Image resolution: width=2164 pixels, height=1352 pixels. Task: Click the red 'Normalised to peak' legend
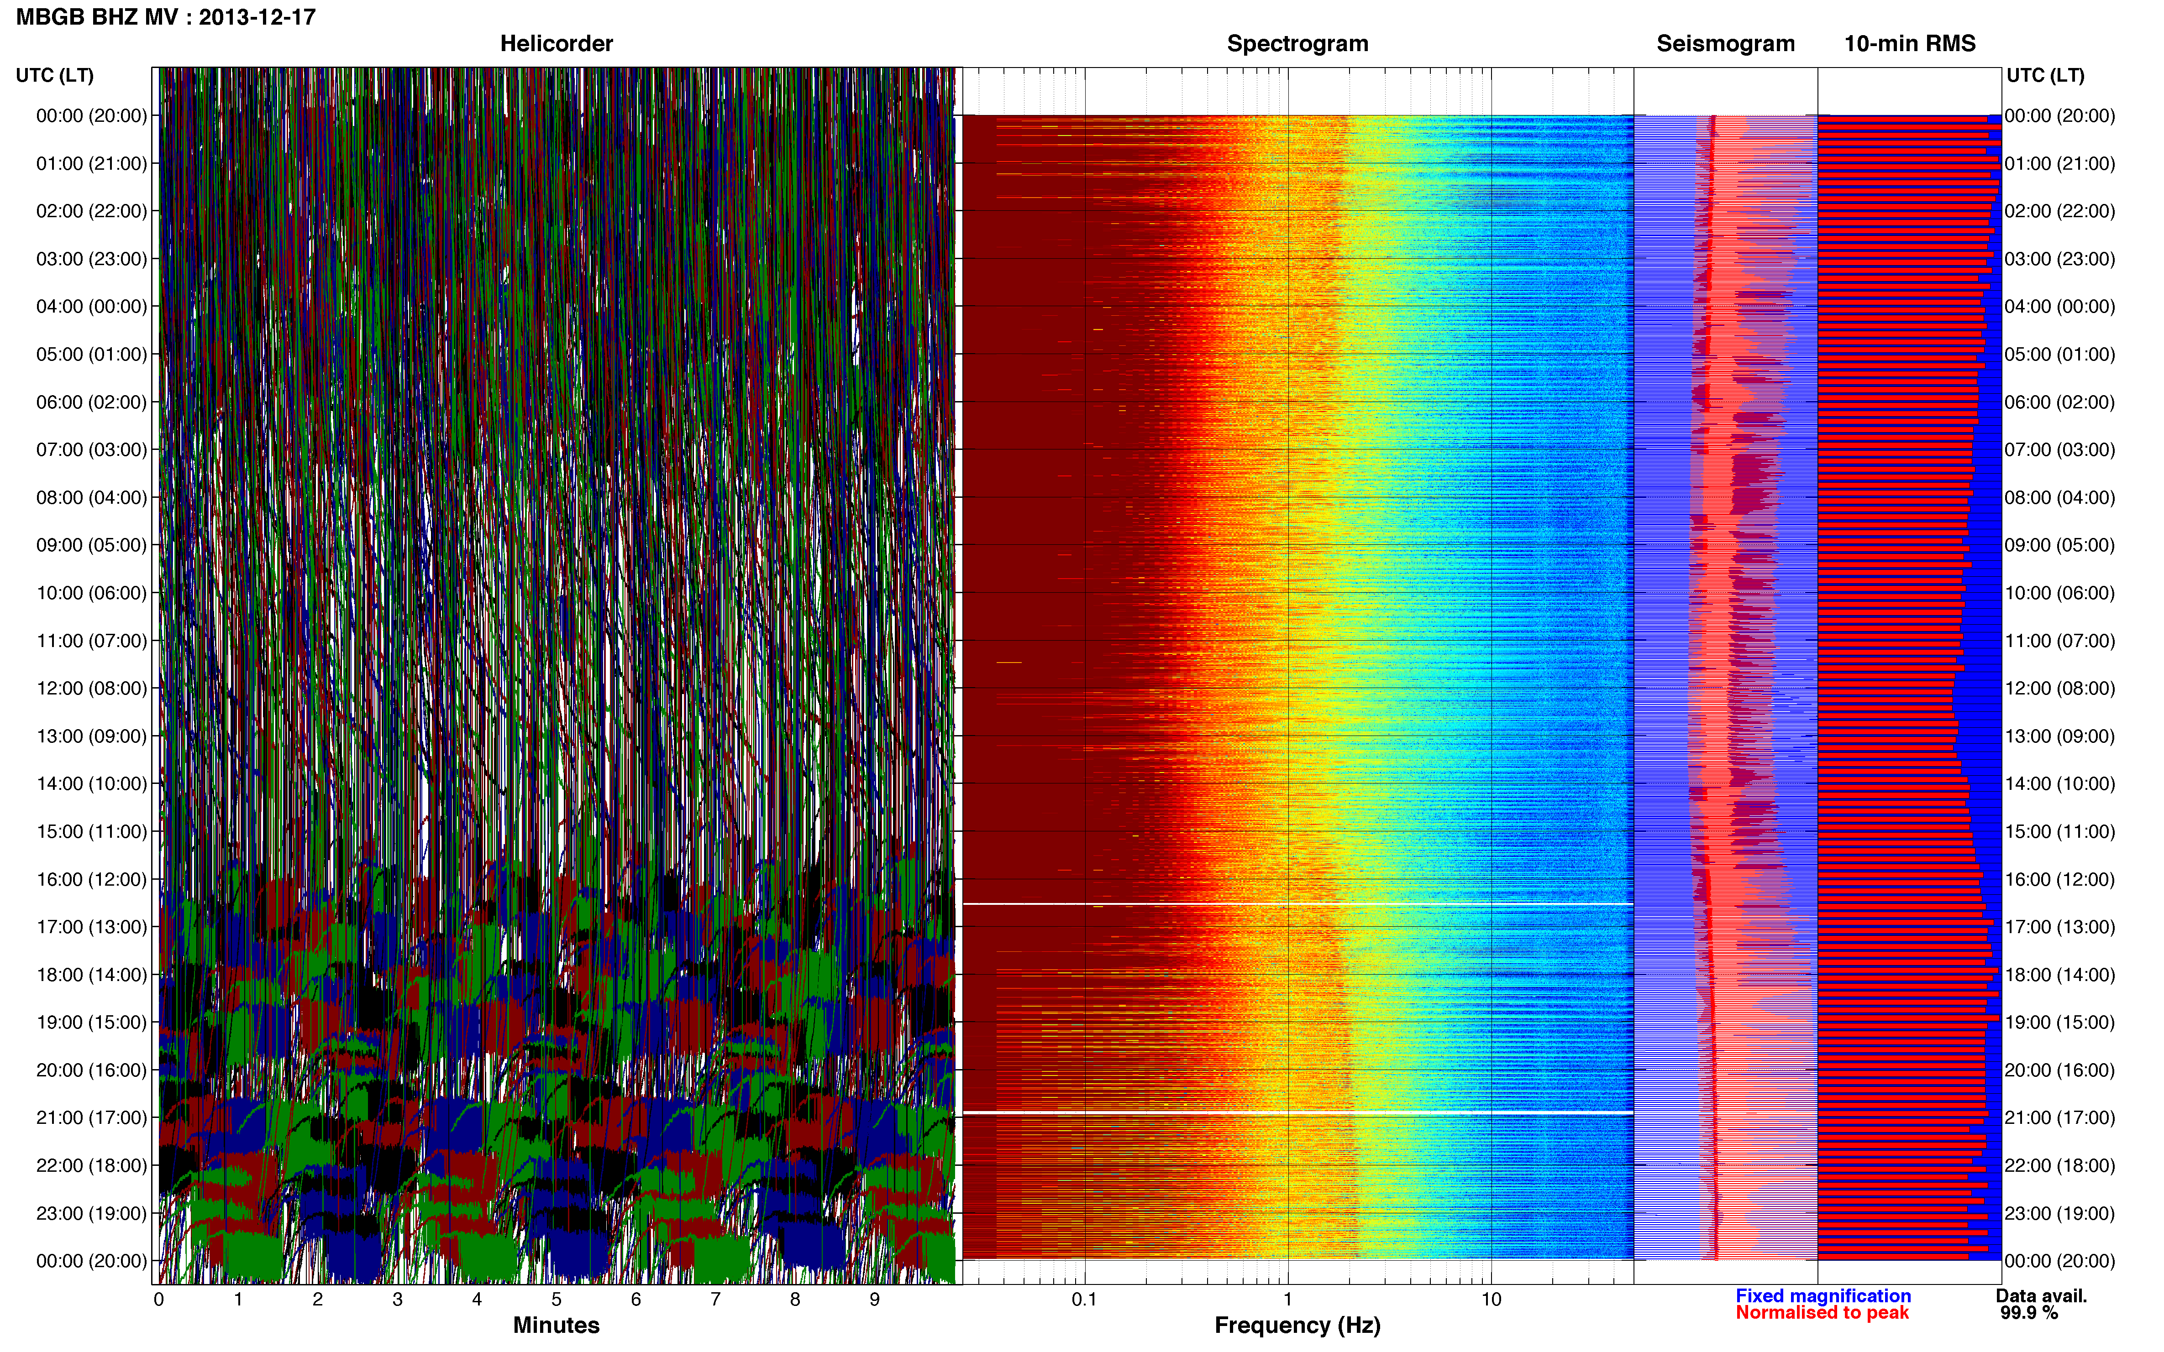pos(1822,1313)
